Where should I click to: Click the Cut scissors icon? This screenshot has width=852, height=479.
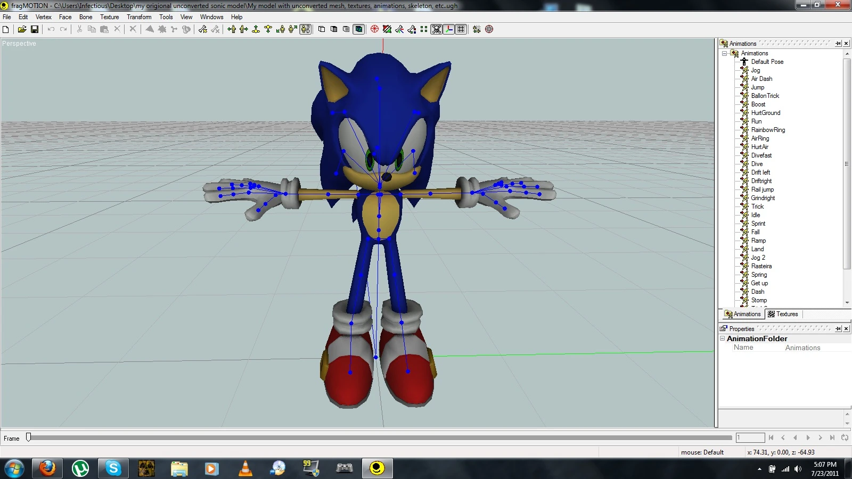tap(79, 29)
